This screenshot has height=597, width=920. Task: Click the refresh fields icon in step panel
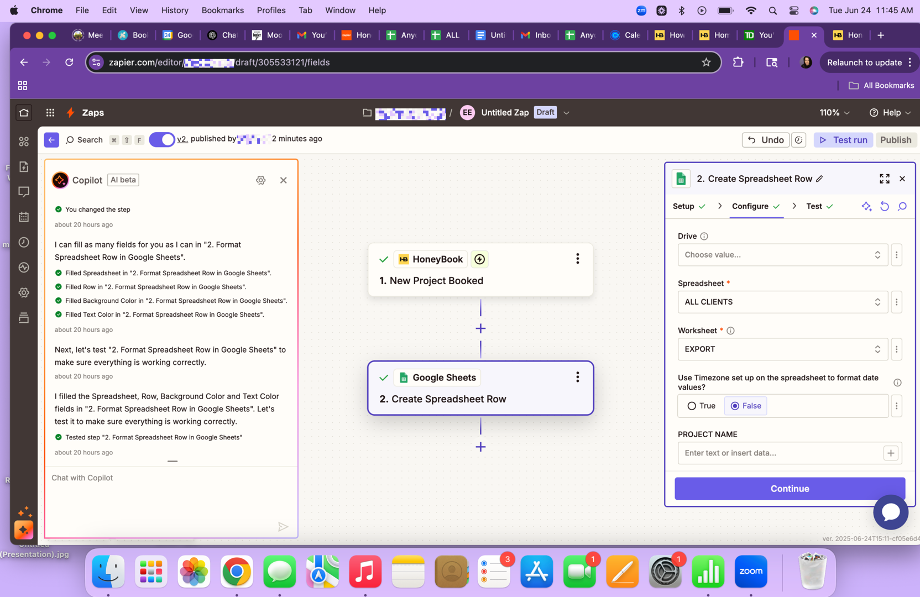(x=885, y=206)
